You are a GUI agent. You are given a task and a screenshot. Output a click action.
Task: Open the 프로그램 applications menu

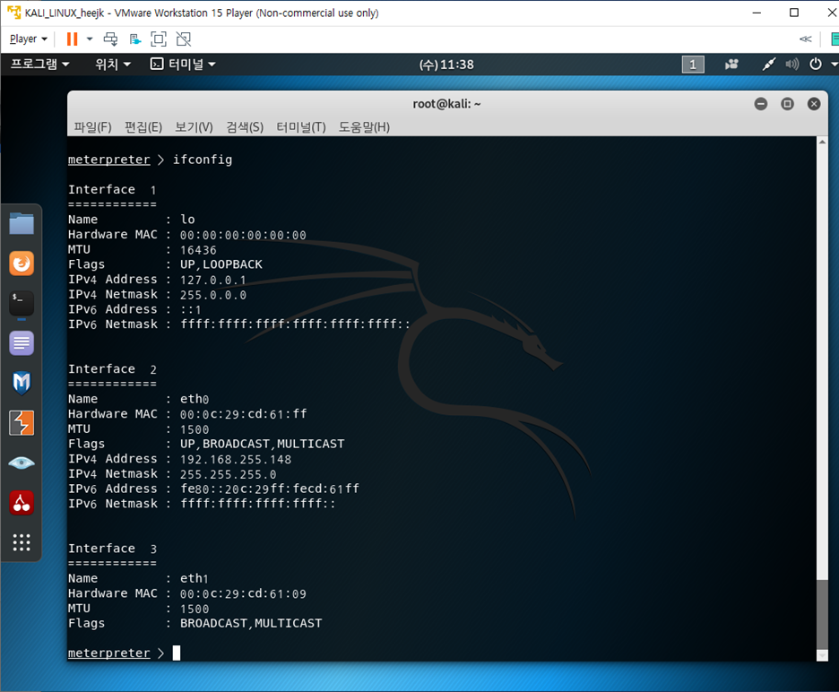(x=40, y=65)
